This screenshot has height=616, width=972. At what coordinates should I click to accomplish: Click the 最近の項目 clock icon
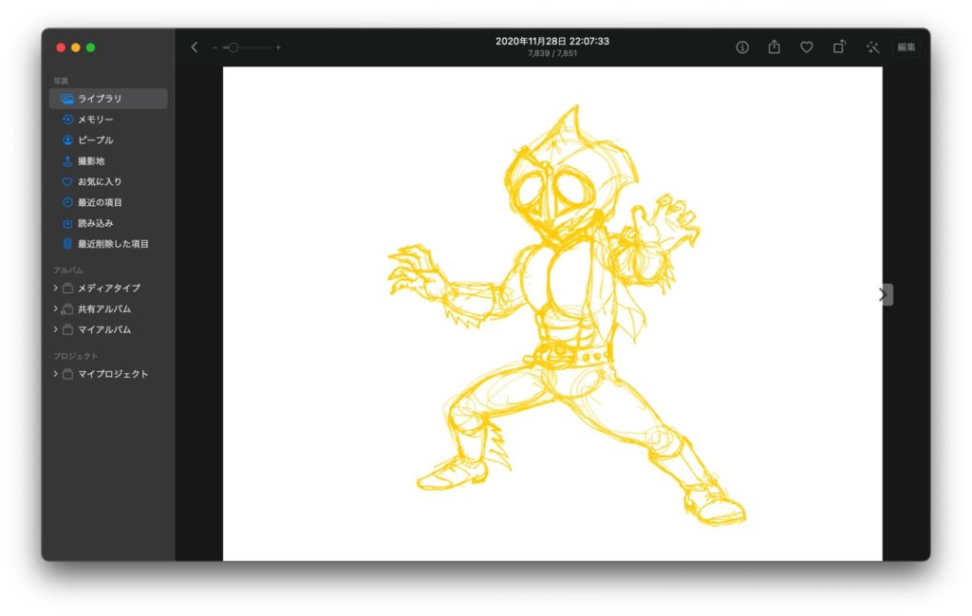click(x=67, y=202)
